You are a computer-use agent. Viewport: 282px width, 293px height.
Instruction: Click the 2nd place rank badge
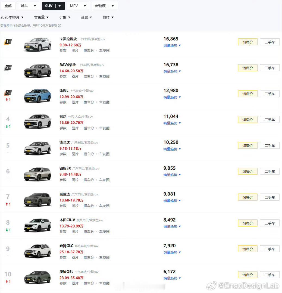(x=8, y=67)
